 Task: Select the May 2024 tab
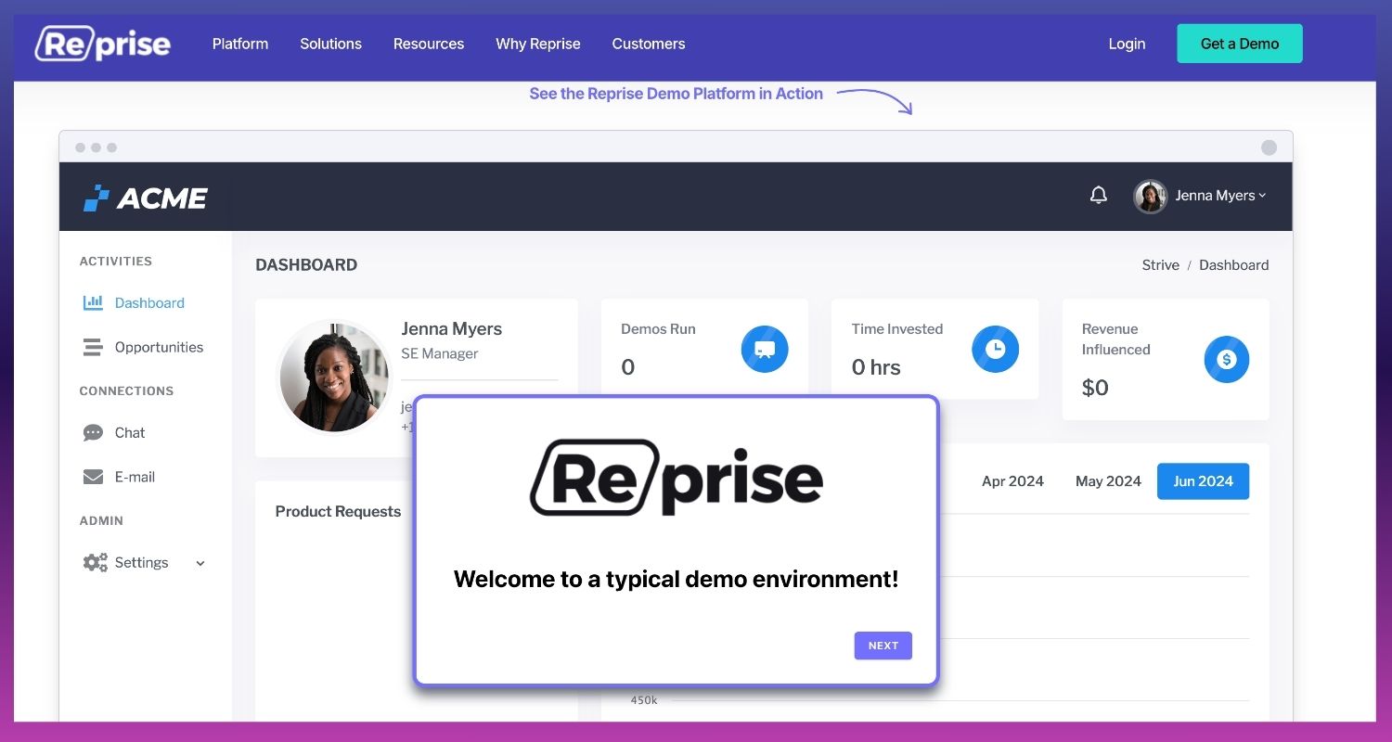(1108, 481)
